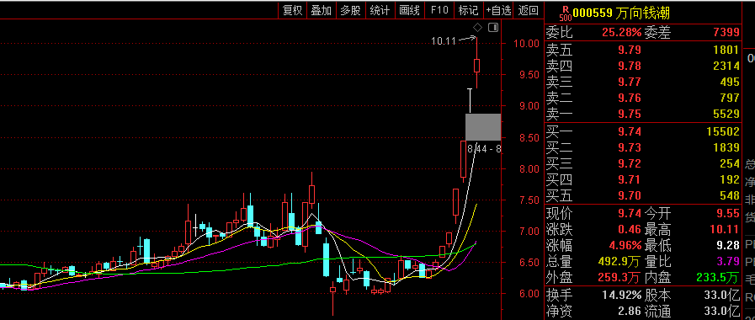Select the 买一 9.74 bid row
Viewport: 755px width, 320px height.
(x=642, y=131)
